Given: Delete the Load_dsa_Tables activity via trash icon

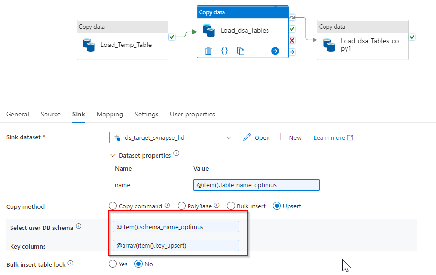Looking at the screenshot, I should [208, 51].
